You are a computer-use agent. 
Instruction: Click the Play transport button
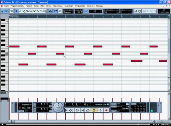click(101, 110)
